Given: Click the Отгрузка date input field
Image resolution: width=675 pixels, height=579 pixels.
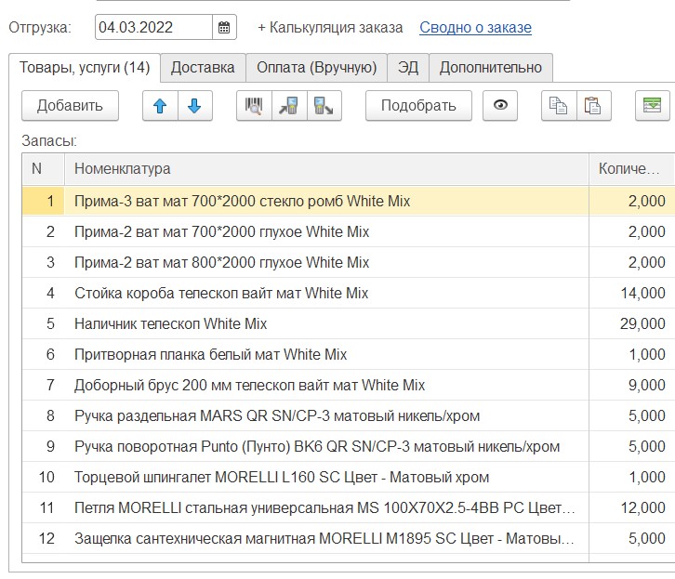Looking at the screenshot, I should click(x=153, y=28).
